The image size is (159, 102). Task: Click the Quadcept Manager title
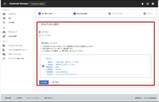coord(19,4)
